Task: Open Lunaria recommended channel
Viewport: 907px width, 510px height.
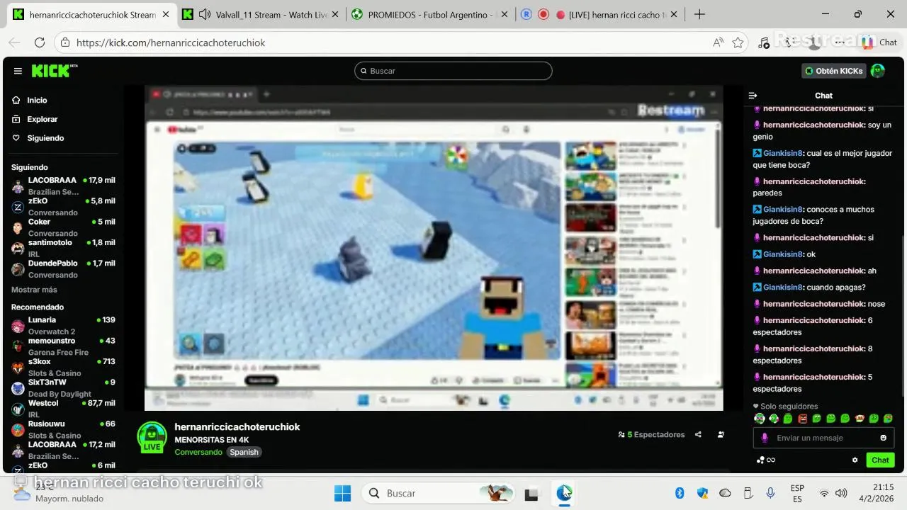Action: click(x=63, y=325)
